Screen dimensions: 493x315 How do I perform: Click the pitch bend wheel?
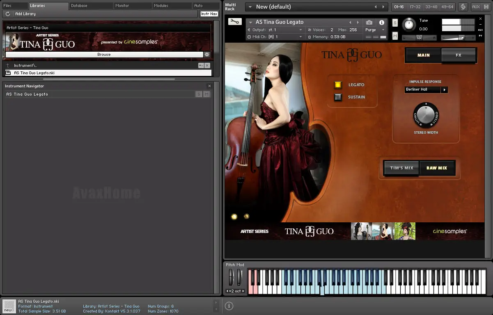tap(231, 278)
